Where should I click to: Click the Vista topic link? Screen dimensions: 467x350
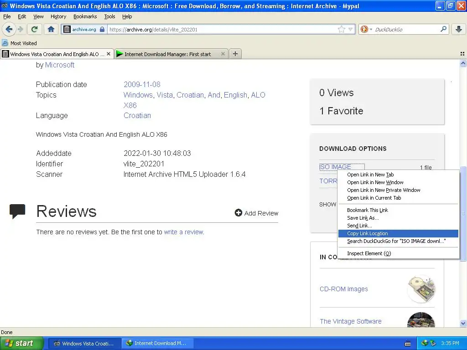coord(165,95)
